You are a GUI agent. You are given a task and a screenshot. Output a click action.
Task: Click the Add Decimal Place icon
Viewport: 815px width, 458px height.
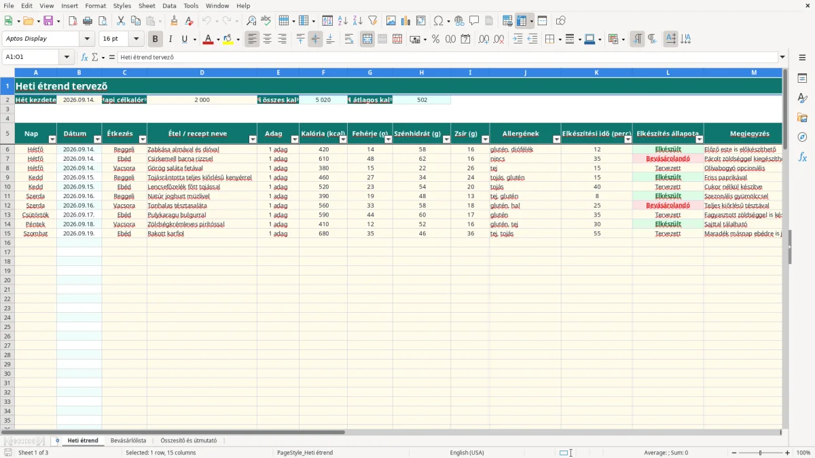(x=484, y=39)
